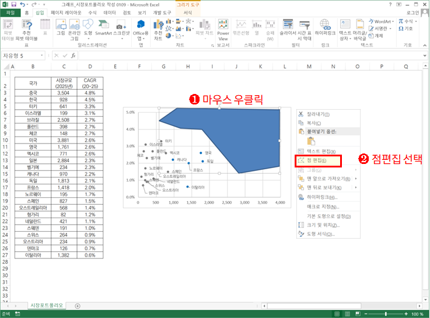Viewport: 430px width, 318px height.
Task: Open the 파일 file tab
Action: (10, 13)
